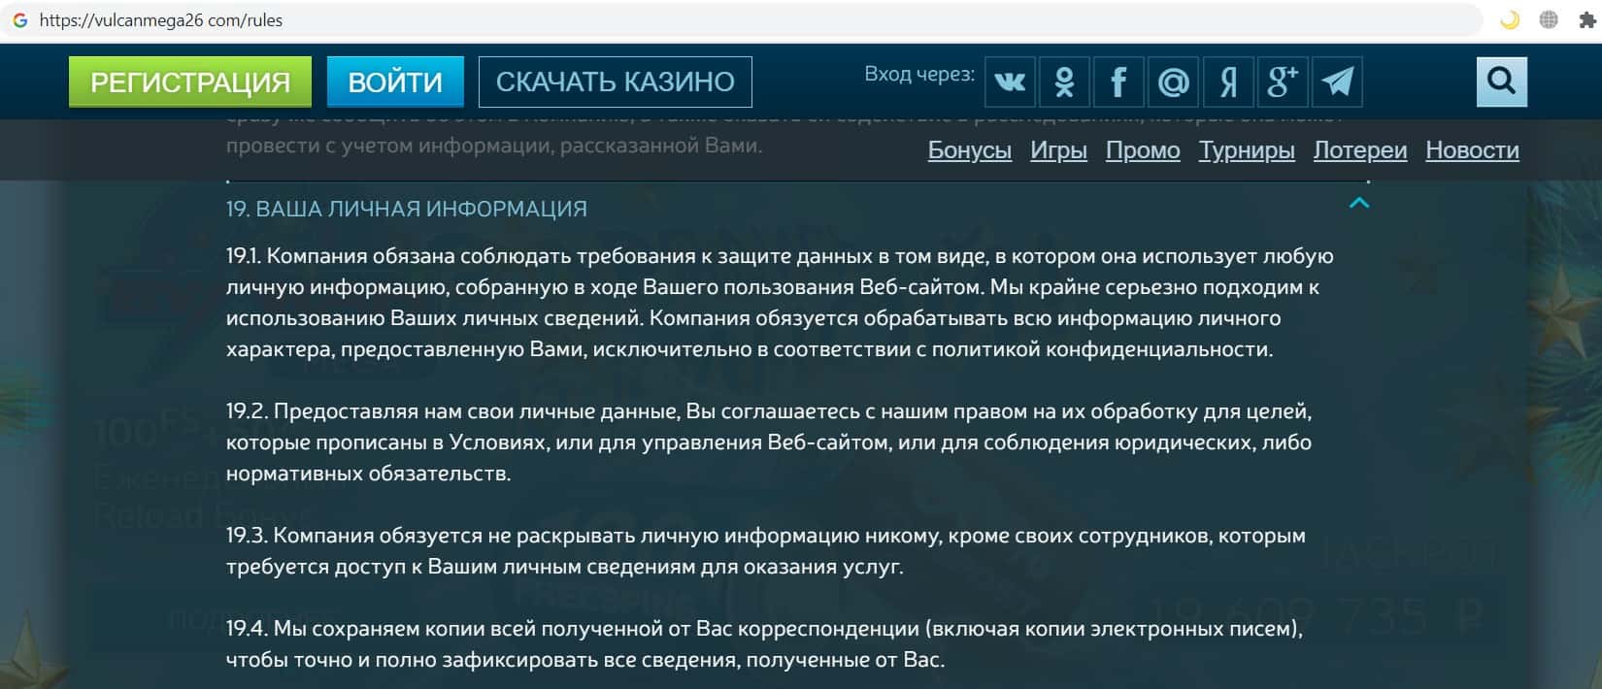Log in via Telegram icon

pyautogui.click(x=1337, y=82)
